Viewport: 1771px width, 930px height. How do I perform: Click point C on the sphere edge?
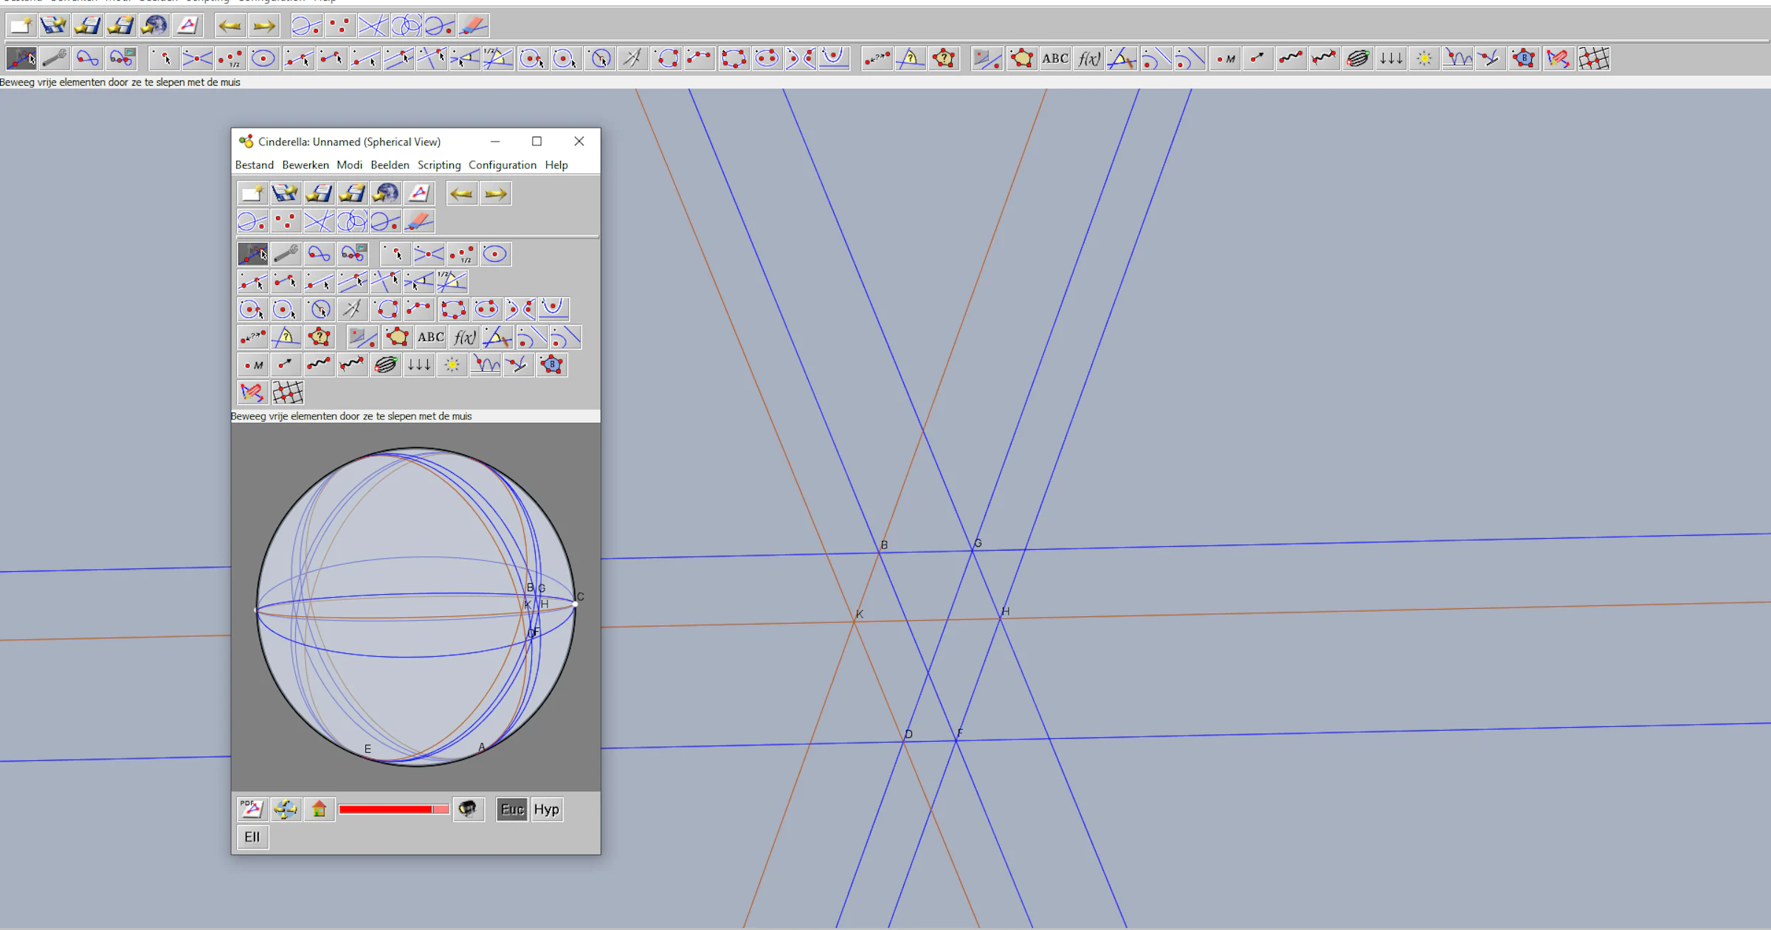pos(575,604)
